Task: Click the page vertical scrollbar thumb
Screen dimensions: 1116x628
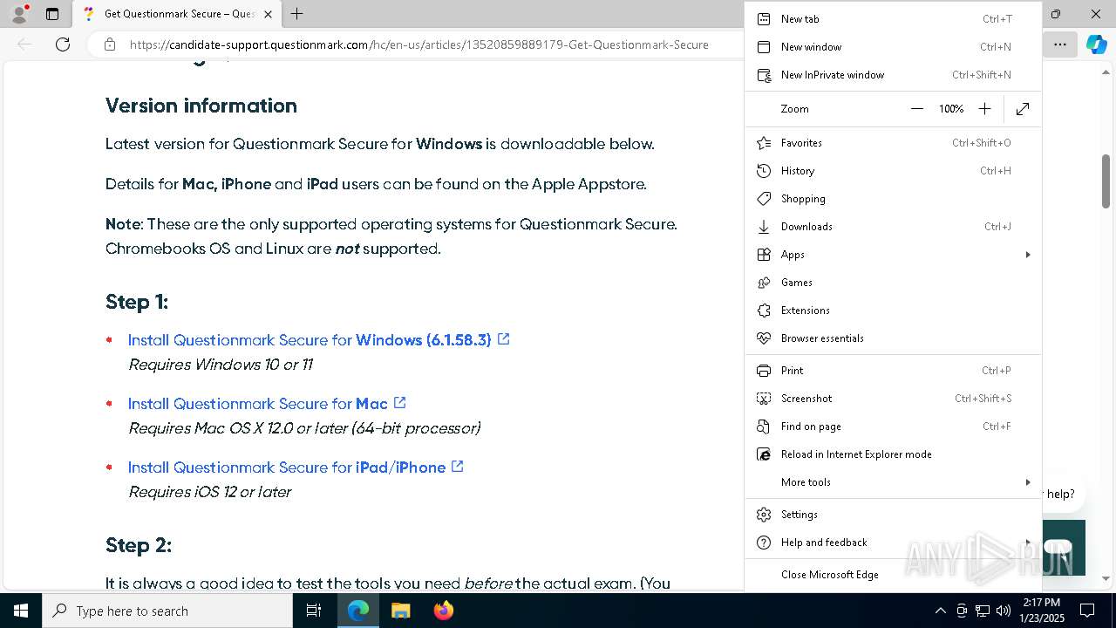Action: point(1106,181)
